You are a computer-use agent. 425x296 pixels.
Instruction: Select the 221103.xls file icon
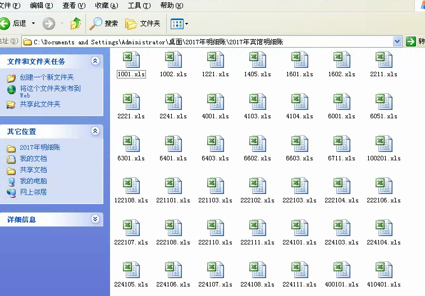216,186
